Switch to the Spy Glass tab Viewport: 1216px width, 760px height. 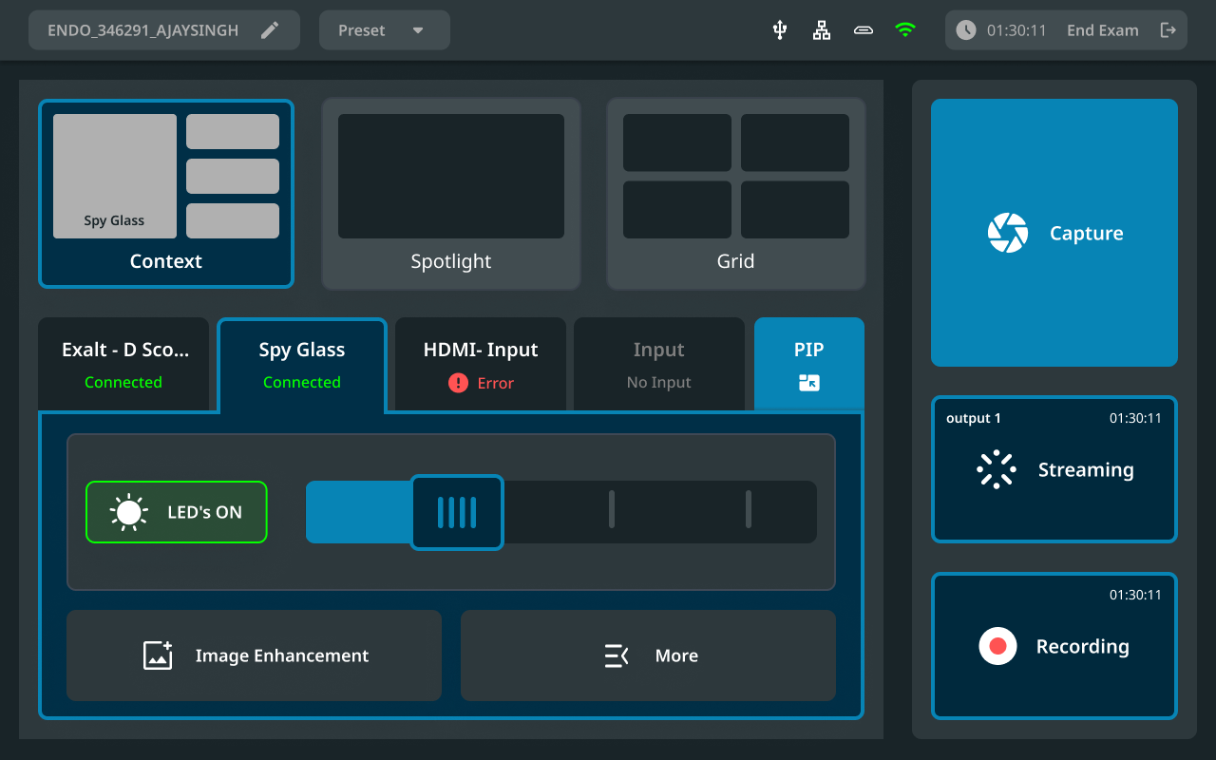[x=302, y=366]
